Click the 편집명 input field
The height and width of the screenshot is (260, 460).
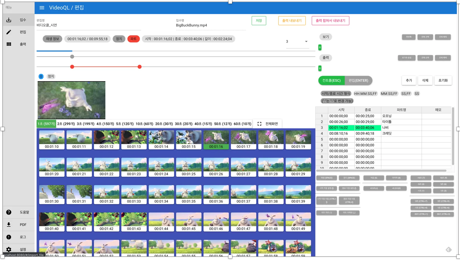pos(89,25)
